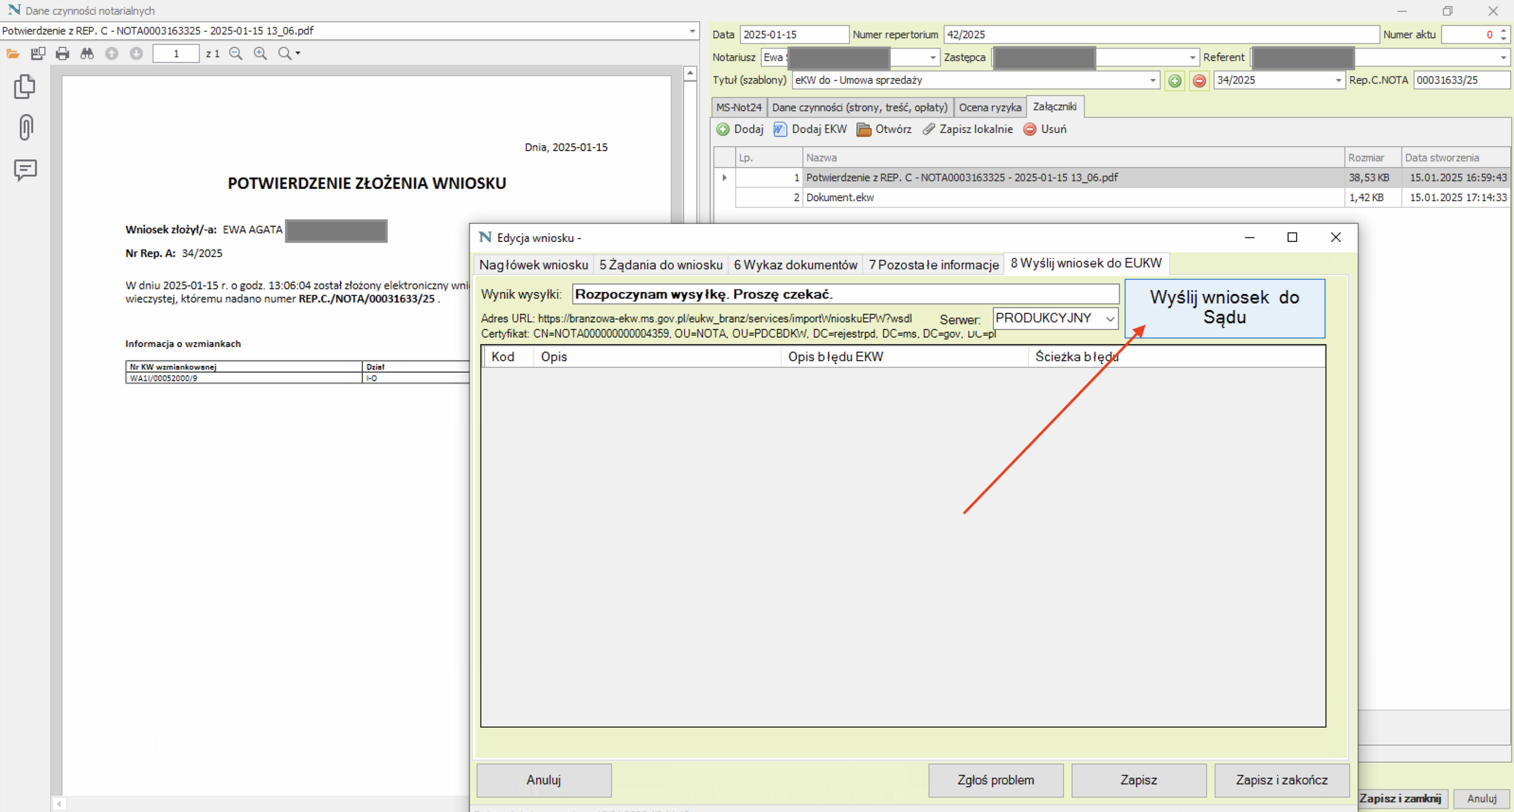Viewport: 1514px width, 812px height.
Task: Click the red remove template icon
Action: tap(1199, 81)
